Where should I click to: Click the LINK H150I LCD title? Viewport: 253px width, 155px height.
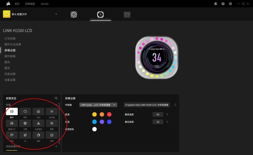click(18, 31)
